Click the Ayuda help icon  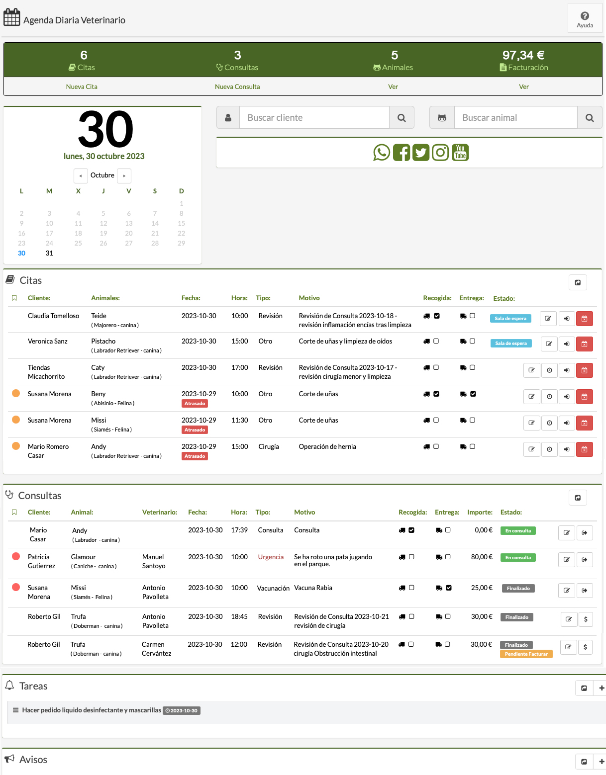click(585, 19)
